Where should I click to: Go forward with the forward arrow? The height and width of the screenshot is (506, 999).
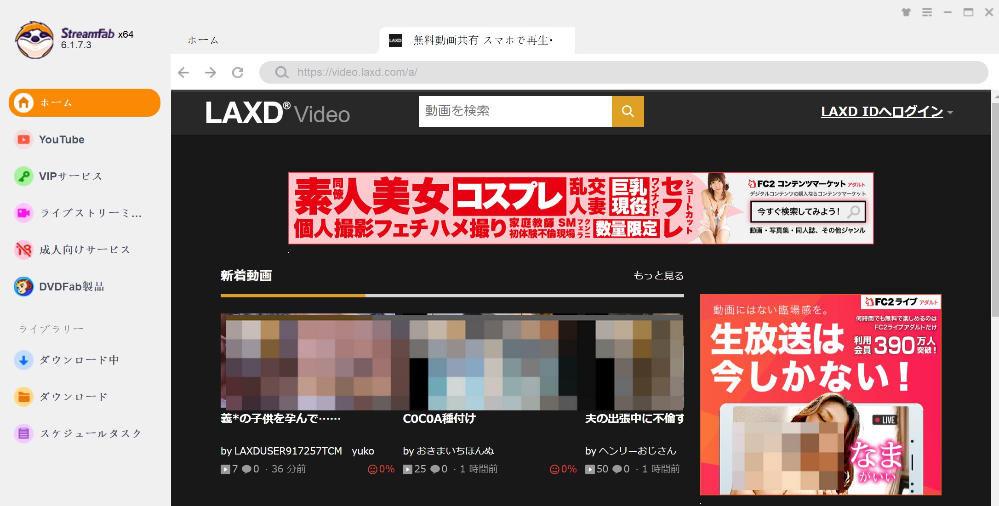tap(211, 73)
